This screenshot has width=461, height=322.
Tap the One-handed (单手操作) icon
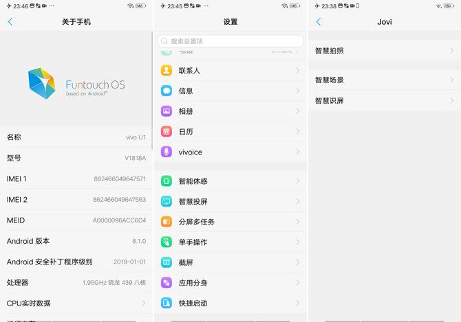point(167,242)
